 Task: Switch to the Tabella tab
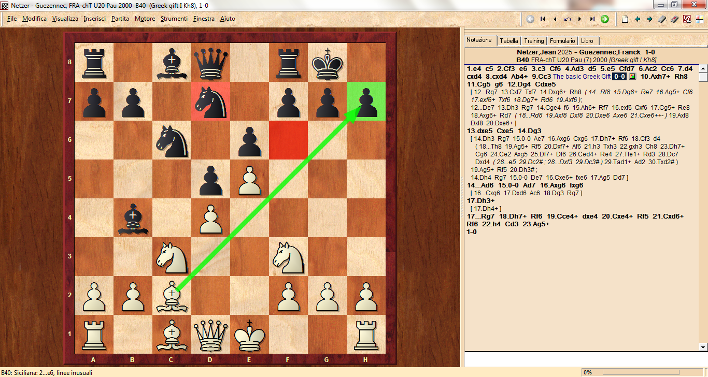click(509, 40)
